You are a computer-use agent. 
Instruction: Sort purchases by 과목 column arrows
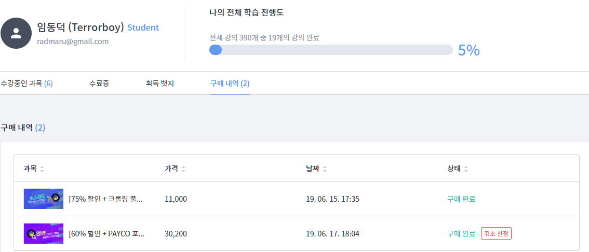pos(42,169)
